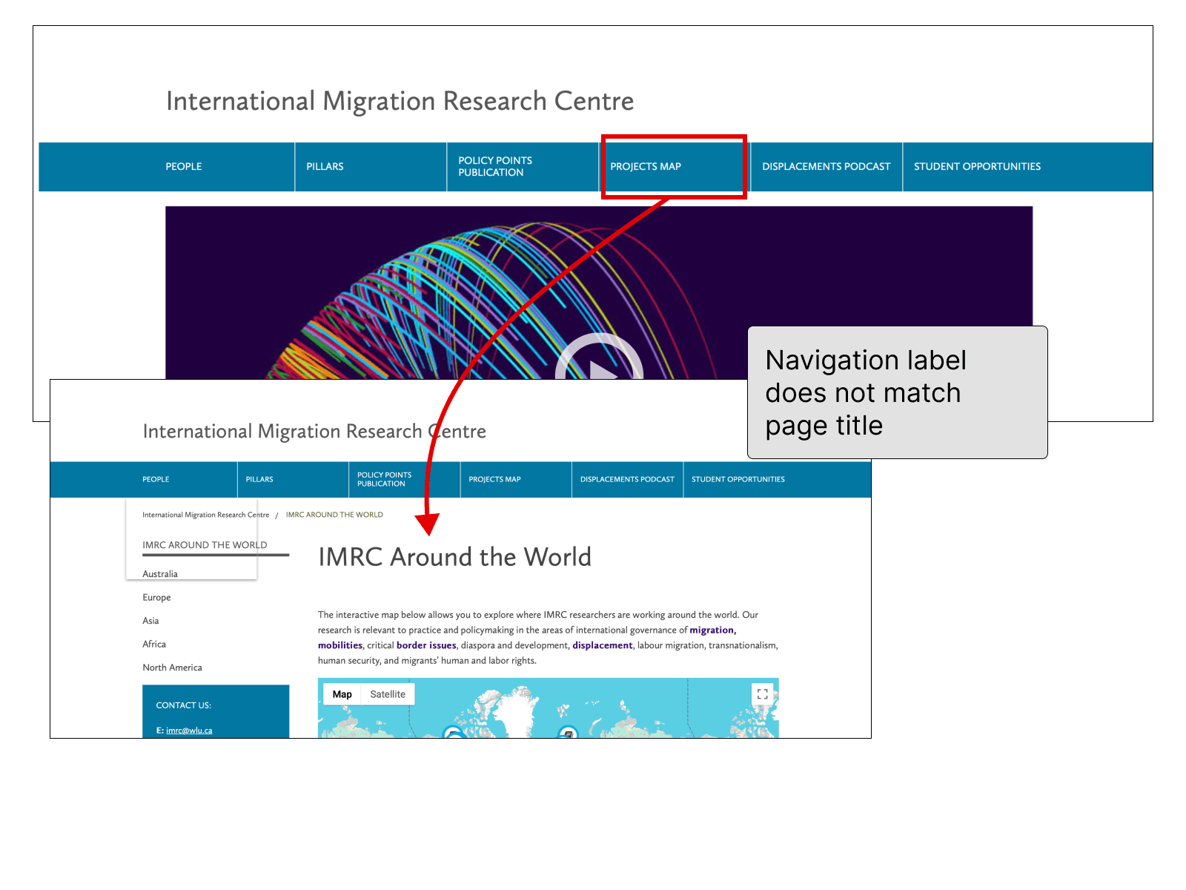1186x890 pixels.
Task: Open STUDENT OPPORTUNITIES in the top navigation
Action: click(x=977, y=167)
